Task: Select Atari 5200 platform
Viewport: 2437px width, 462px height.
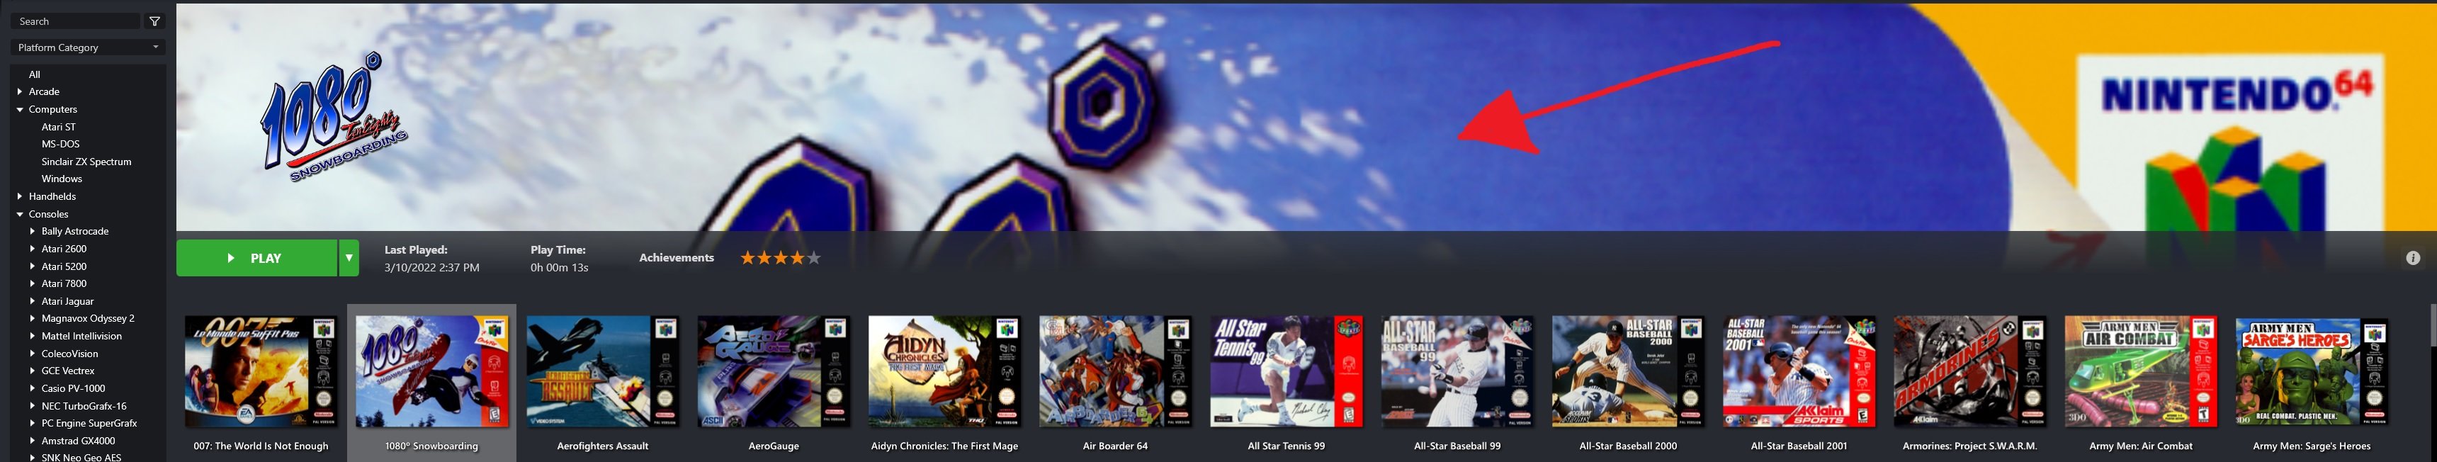Action: (x=64, y=266)
